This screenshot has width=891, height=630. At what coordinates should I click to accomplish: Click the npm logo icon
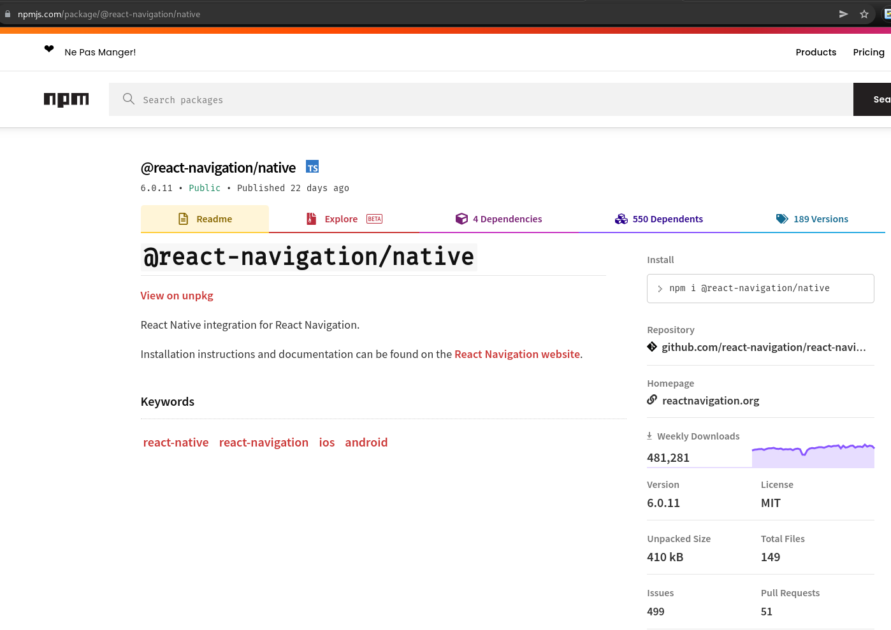[x=66, y=99]
